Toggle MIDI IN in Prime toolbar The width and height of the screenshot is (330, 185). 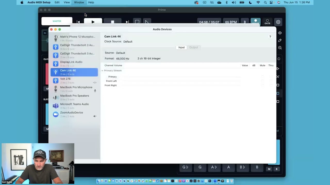coord(255,22)
